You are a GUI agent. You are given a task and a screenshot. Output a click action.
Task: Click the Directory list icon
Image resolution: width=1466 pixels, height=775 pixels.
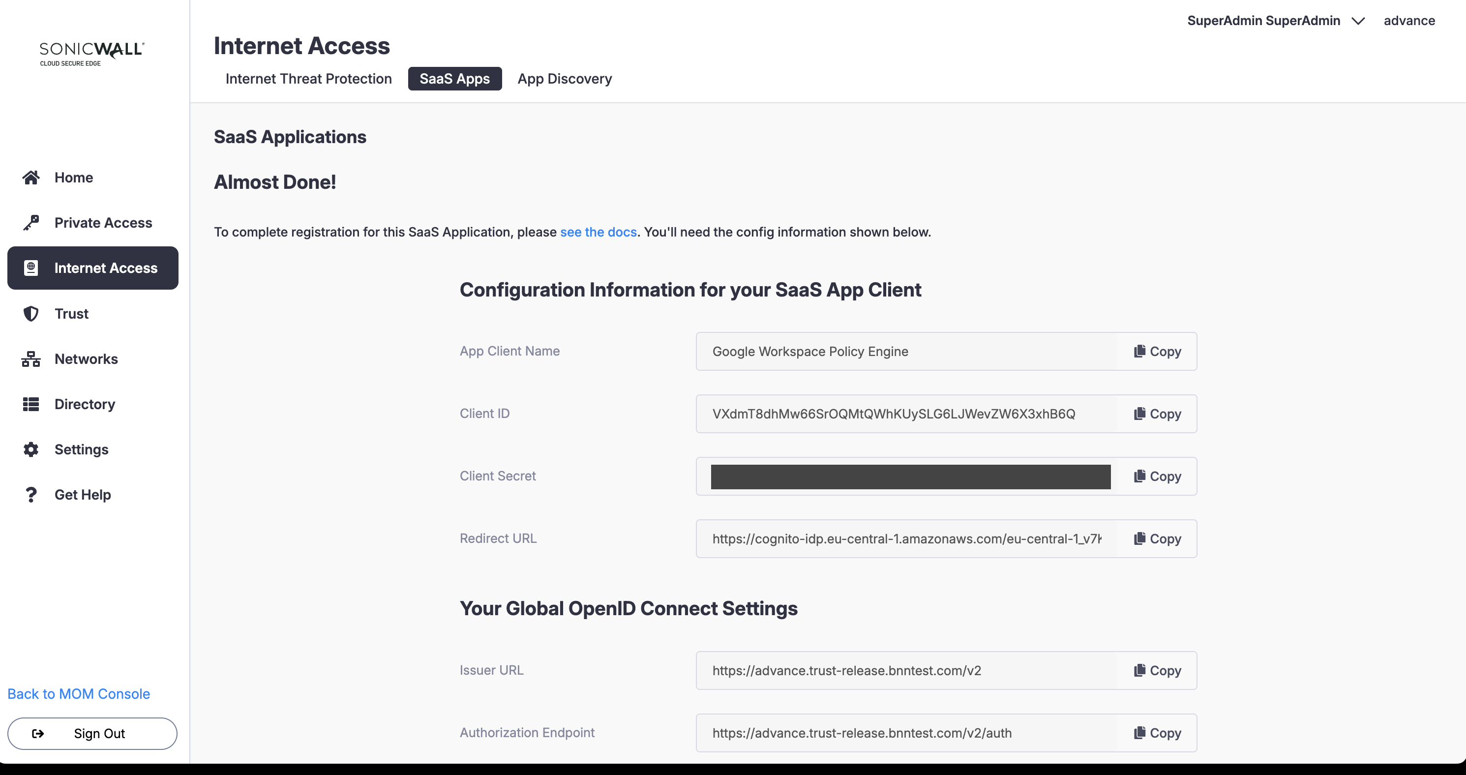[30, 404]
